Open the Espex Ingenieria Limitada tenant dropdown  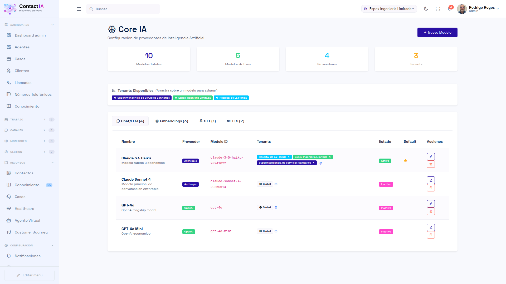click(x=389, y=9)
